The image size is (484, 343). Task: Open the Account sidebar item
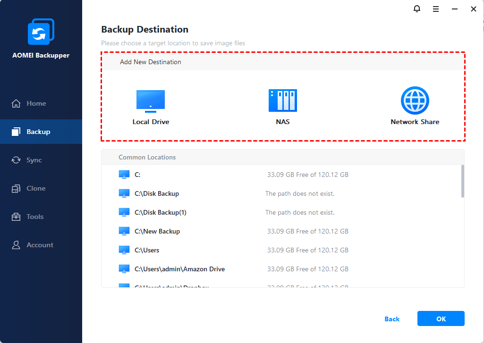(40, 245)
